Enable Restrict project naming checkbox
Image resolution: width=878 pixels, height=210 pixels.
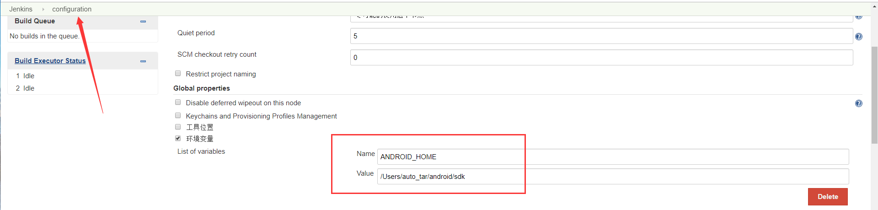click(178, 74)
